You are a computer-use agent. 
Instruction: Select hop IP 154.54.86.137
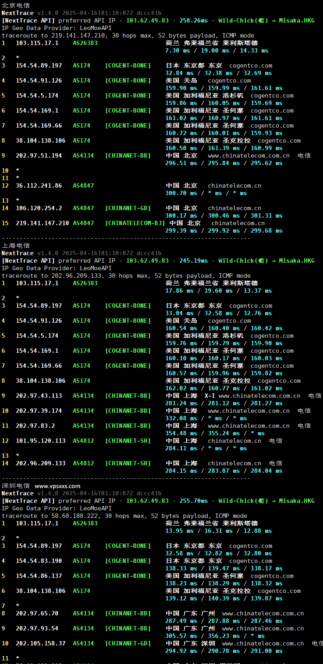point(39,576)
